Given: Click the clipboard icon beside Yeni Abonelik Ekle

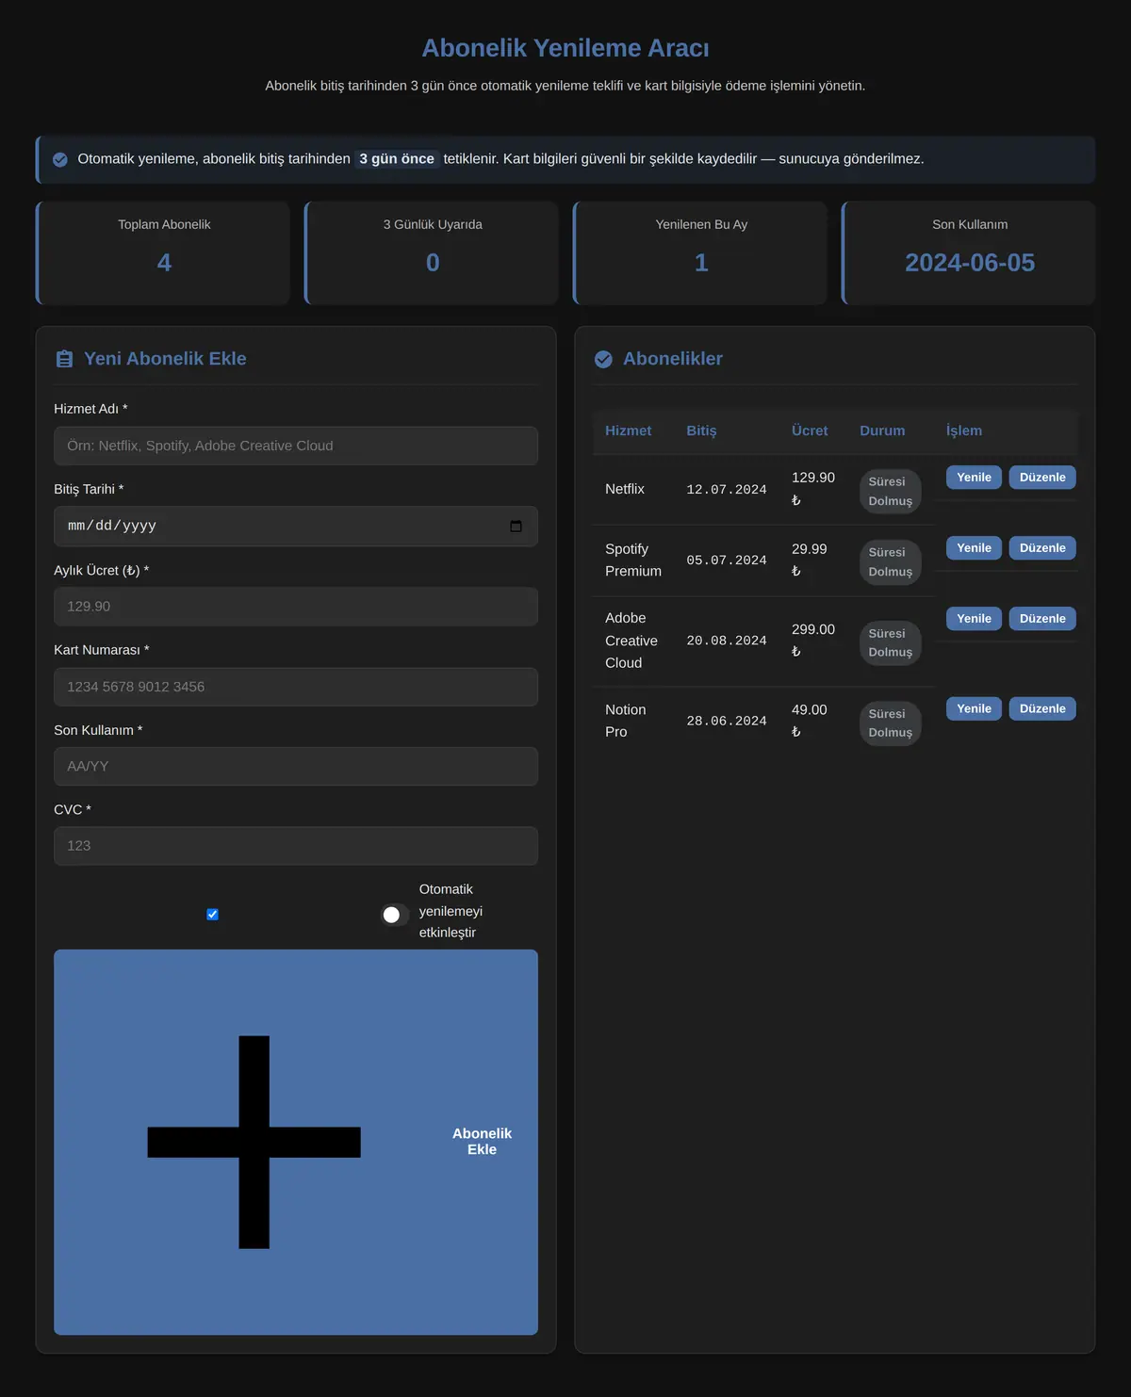Looking at the screenshot, I should [x=64, y=359].
